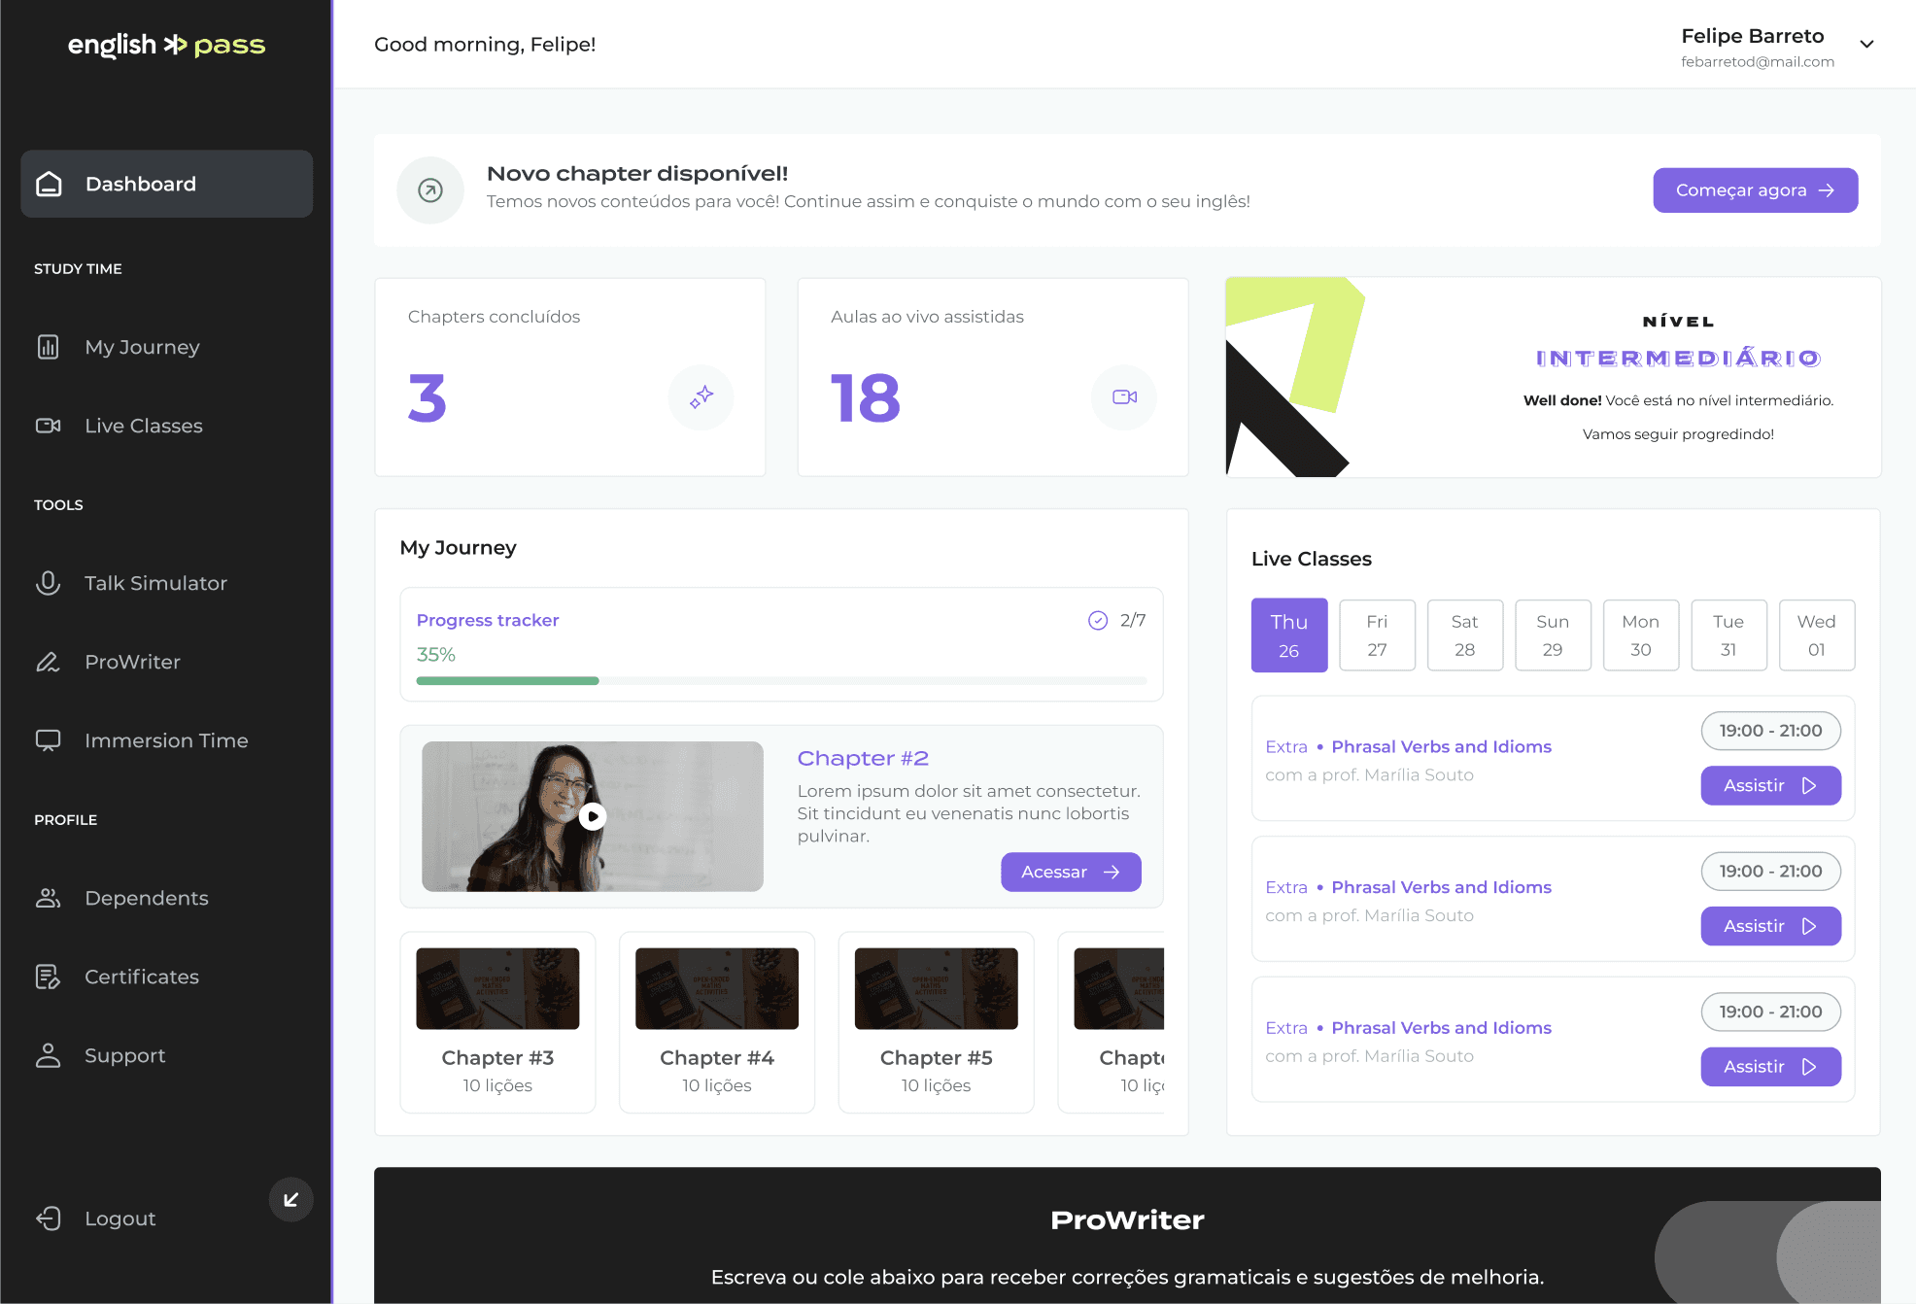Click the Certificates document icon
This screenshot has height=1304, width=1916.
48,977
